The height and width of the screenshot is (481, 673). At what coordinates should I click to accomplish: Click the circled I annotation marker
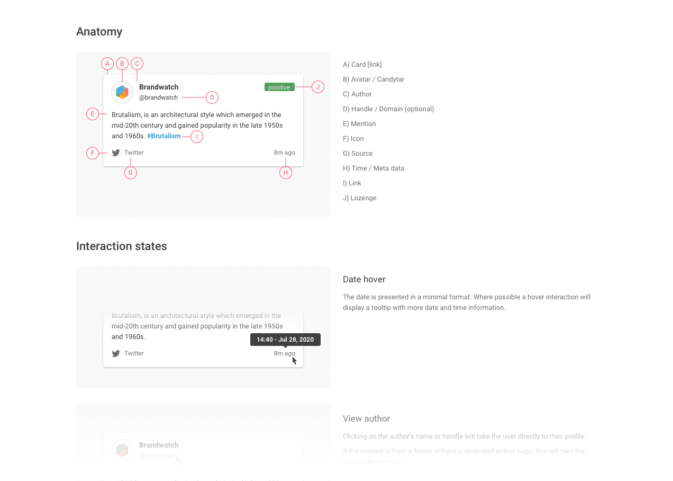pyautogui.click(x=197, y=137)
